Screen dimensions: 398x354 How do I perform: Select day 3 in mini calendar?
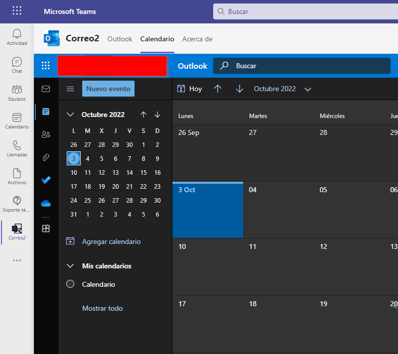[x=74, y=158]
